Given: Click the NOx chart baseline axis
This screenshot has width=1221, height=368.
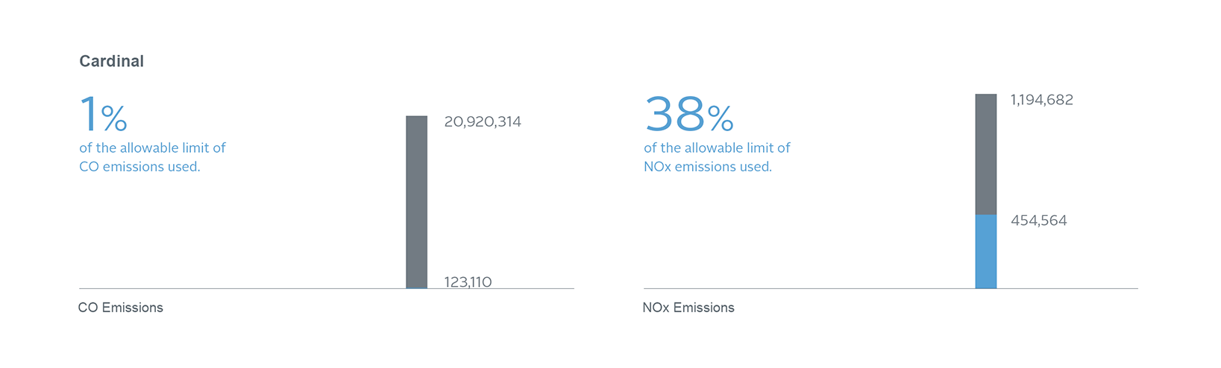Looking at the screenshot, I should pos(891,288).
